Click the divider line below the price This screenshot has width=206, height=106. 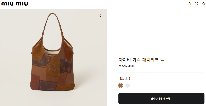[x=161, y=72]
